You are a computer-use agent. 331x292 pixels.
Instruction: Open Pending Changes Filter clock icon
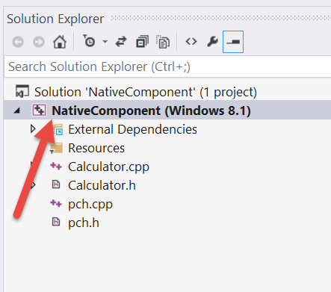(89, 41)
